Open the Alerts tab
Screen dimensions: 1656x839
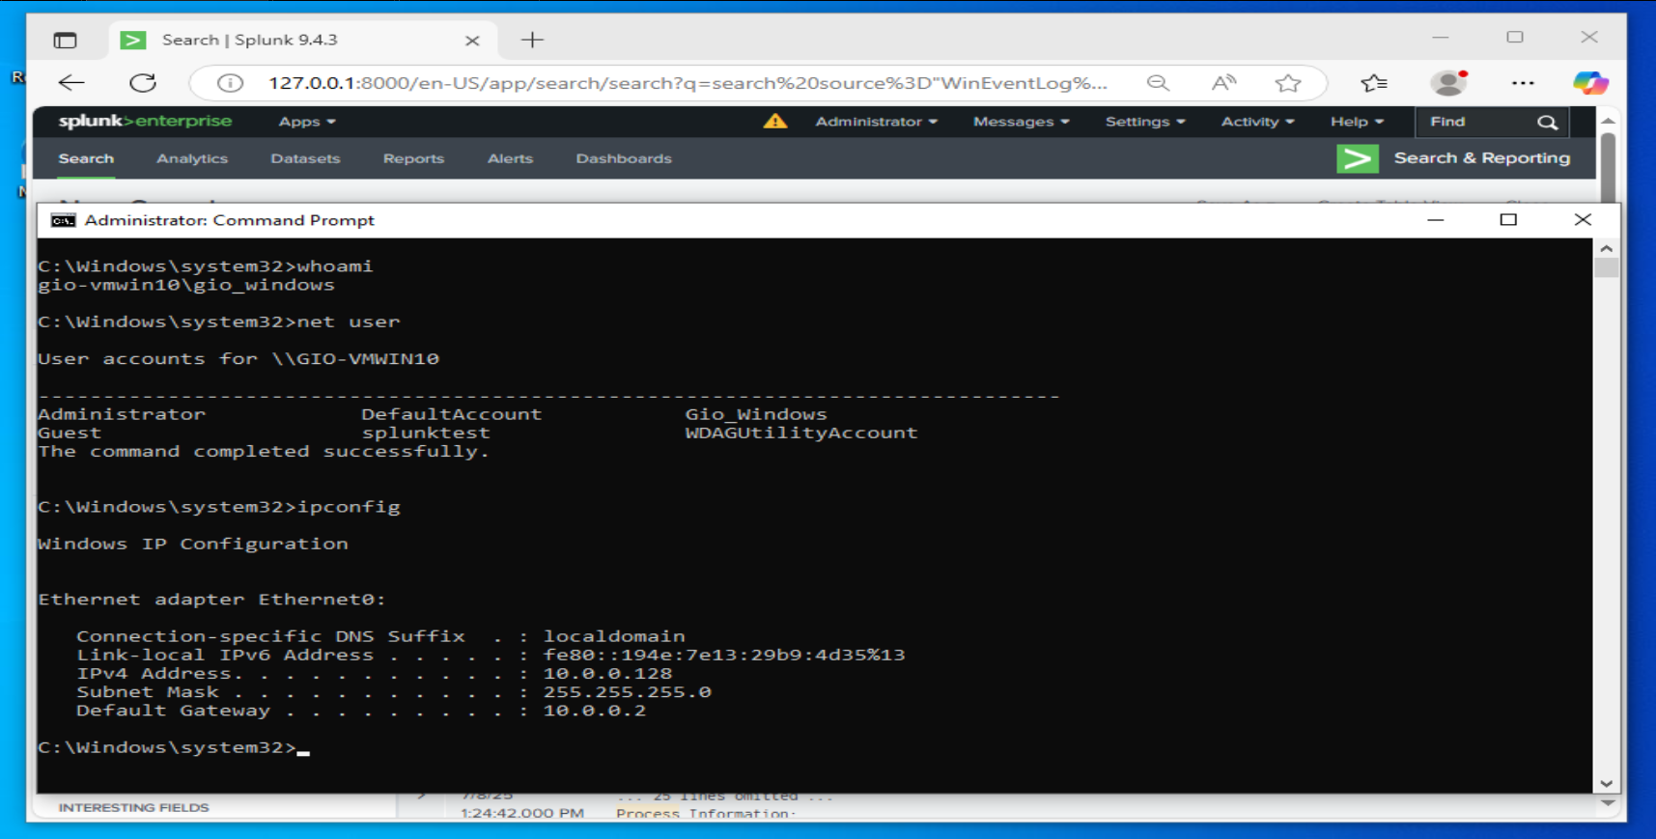(510, 158)
